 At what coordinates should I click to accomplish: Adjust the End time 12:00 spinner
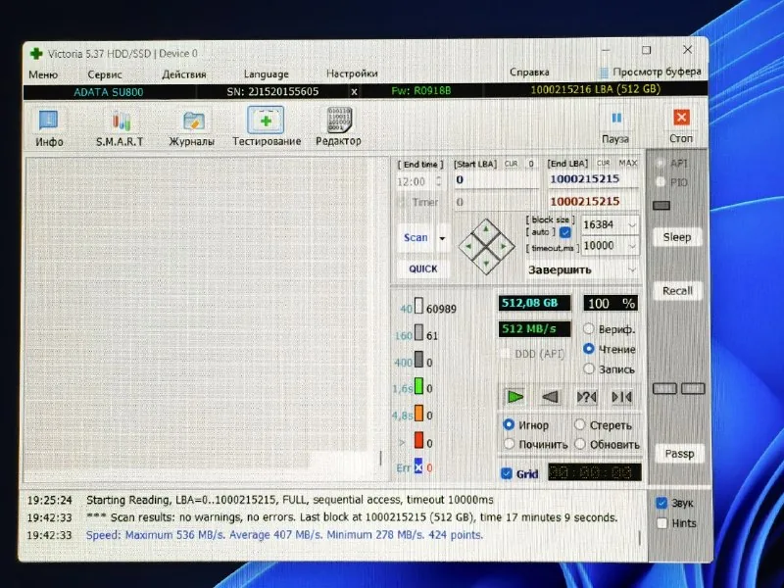click(x=438, y=181)
